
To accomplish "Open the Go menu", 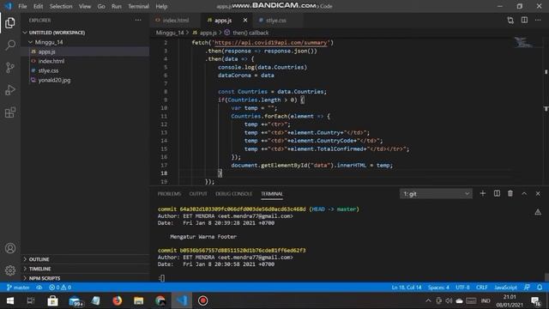I will (101, 6).
